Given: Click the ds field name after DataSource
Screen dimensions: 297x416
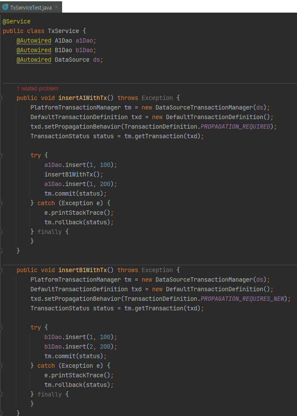Looking at the screenshot, I should (96, 60).
